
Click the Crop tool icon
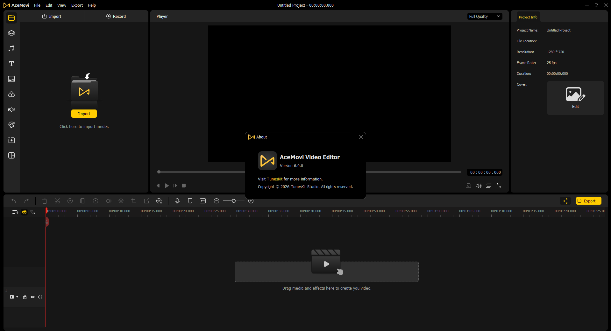point(134,201)
